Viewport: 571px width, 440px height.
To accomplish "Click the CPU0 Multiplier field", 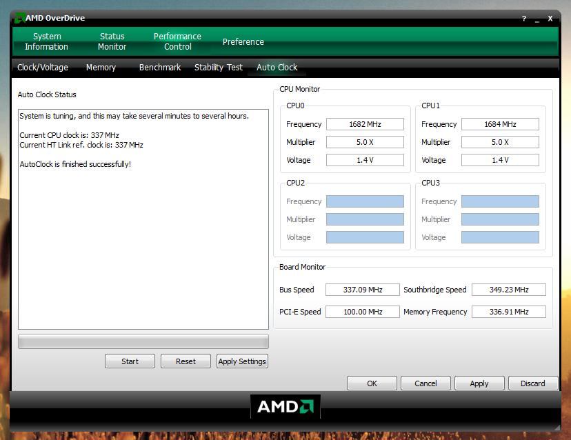I will tap(365, 142).
